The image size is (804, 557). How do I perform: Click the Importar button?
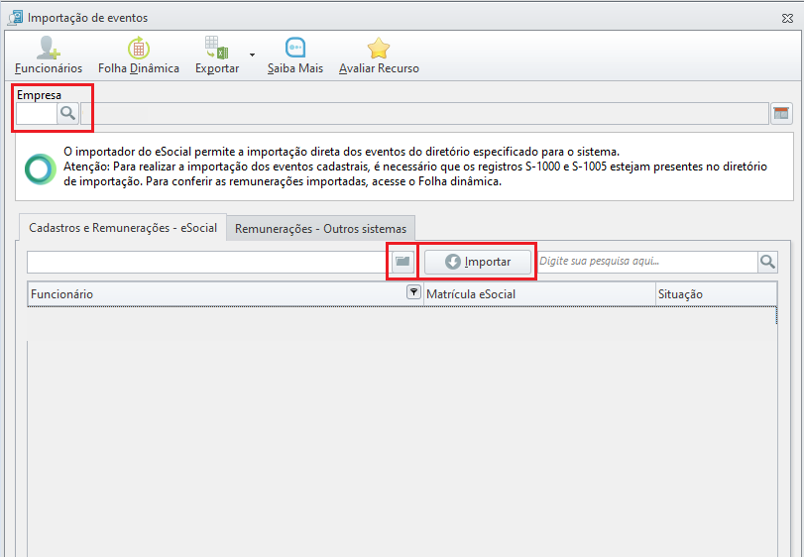pos(478,262)
